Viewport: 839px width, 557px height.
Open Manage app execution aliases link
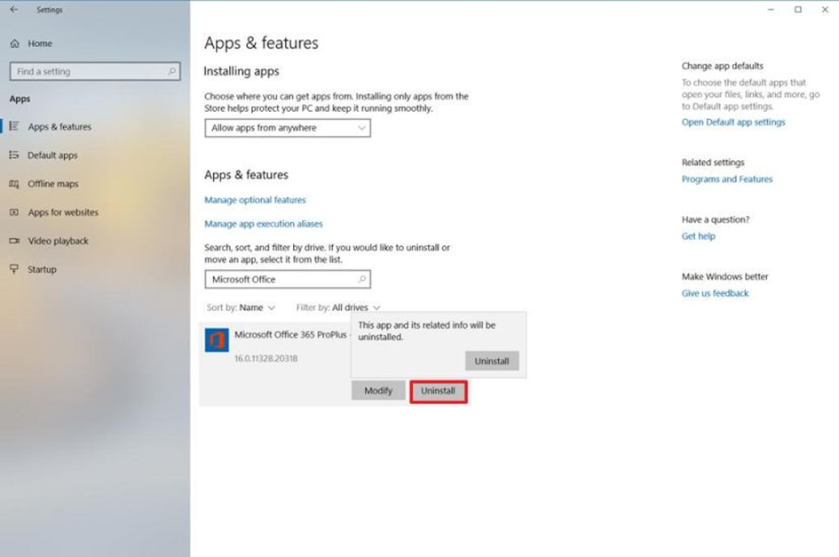264,224
